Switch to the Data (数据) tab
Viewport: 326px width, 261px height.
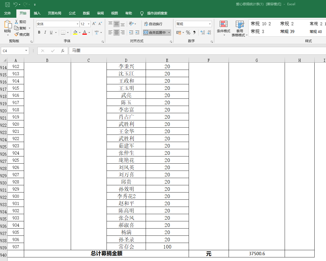[x=86, y=13]
